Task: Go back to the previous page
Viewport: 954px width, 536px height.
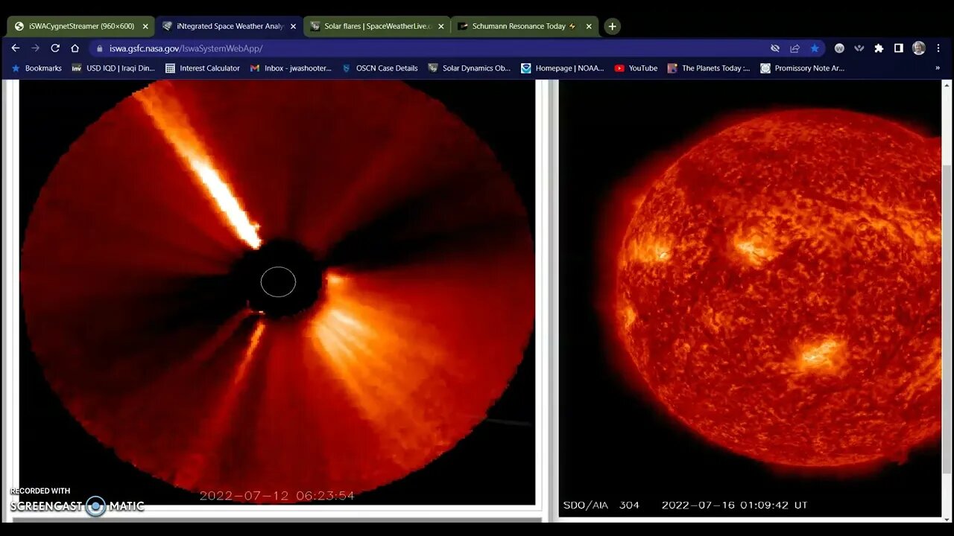Action: [16, 48]
